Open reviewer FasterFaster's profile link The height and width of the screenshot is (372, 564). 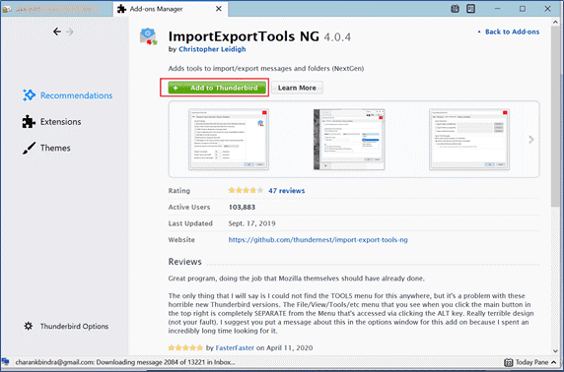(235, 347)
